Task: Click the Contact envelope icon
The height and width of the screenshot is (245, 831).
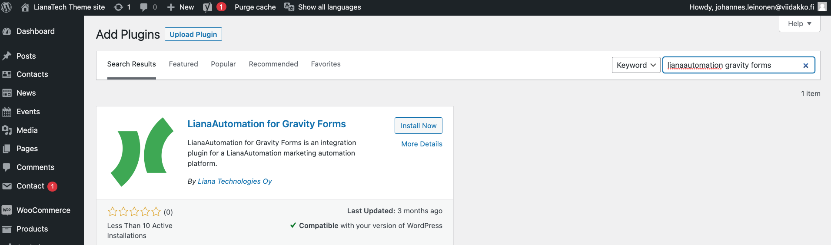Action: click(x=7, y=186)
